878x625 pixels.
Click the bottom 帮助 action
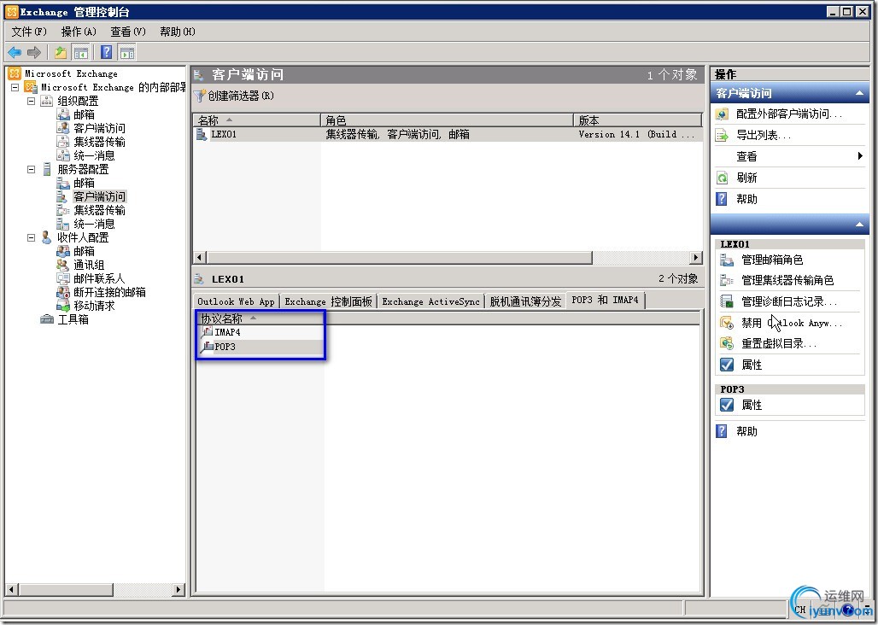[746, 431]
